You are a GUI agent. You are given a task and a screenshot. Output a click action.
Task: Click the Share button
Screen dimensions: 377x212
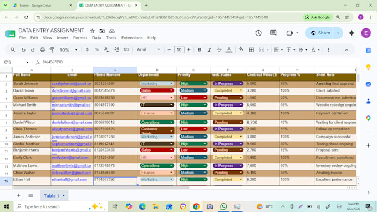[x=320, y=33]
